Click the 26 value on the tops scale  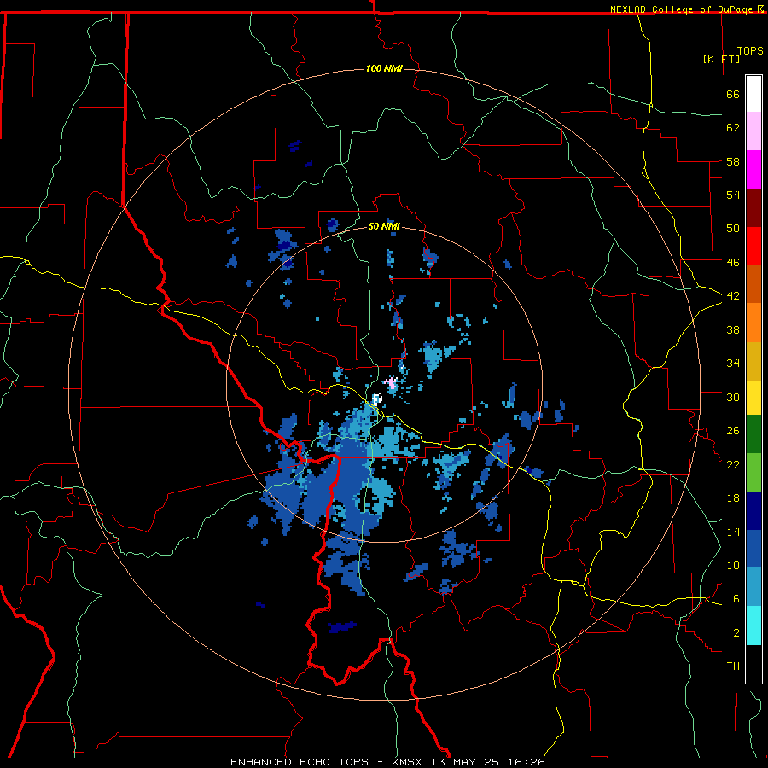point(733,431)
